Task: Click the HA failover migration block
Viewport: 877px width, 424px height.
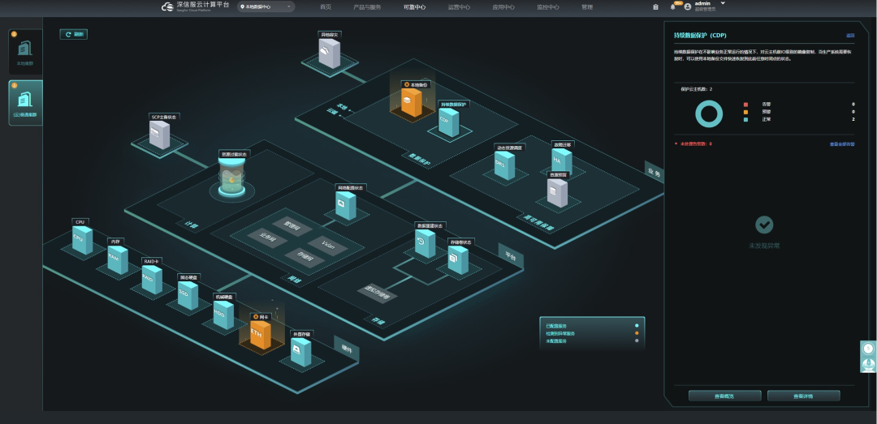Action: click(562, 162)
